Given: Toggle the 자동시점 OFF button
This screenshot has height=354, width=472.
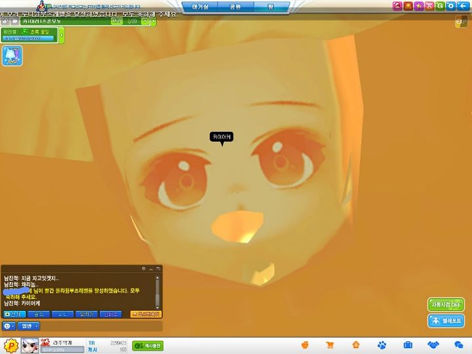Looking at the screenshot, I should [446, 305].
